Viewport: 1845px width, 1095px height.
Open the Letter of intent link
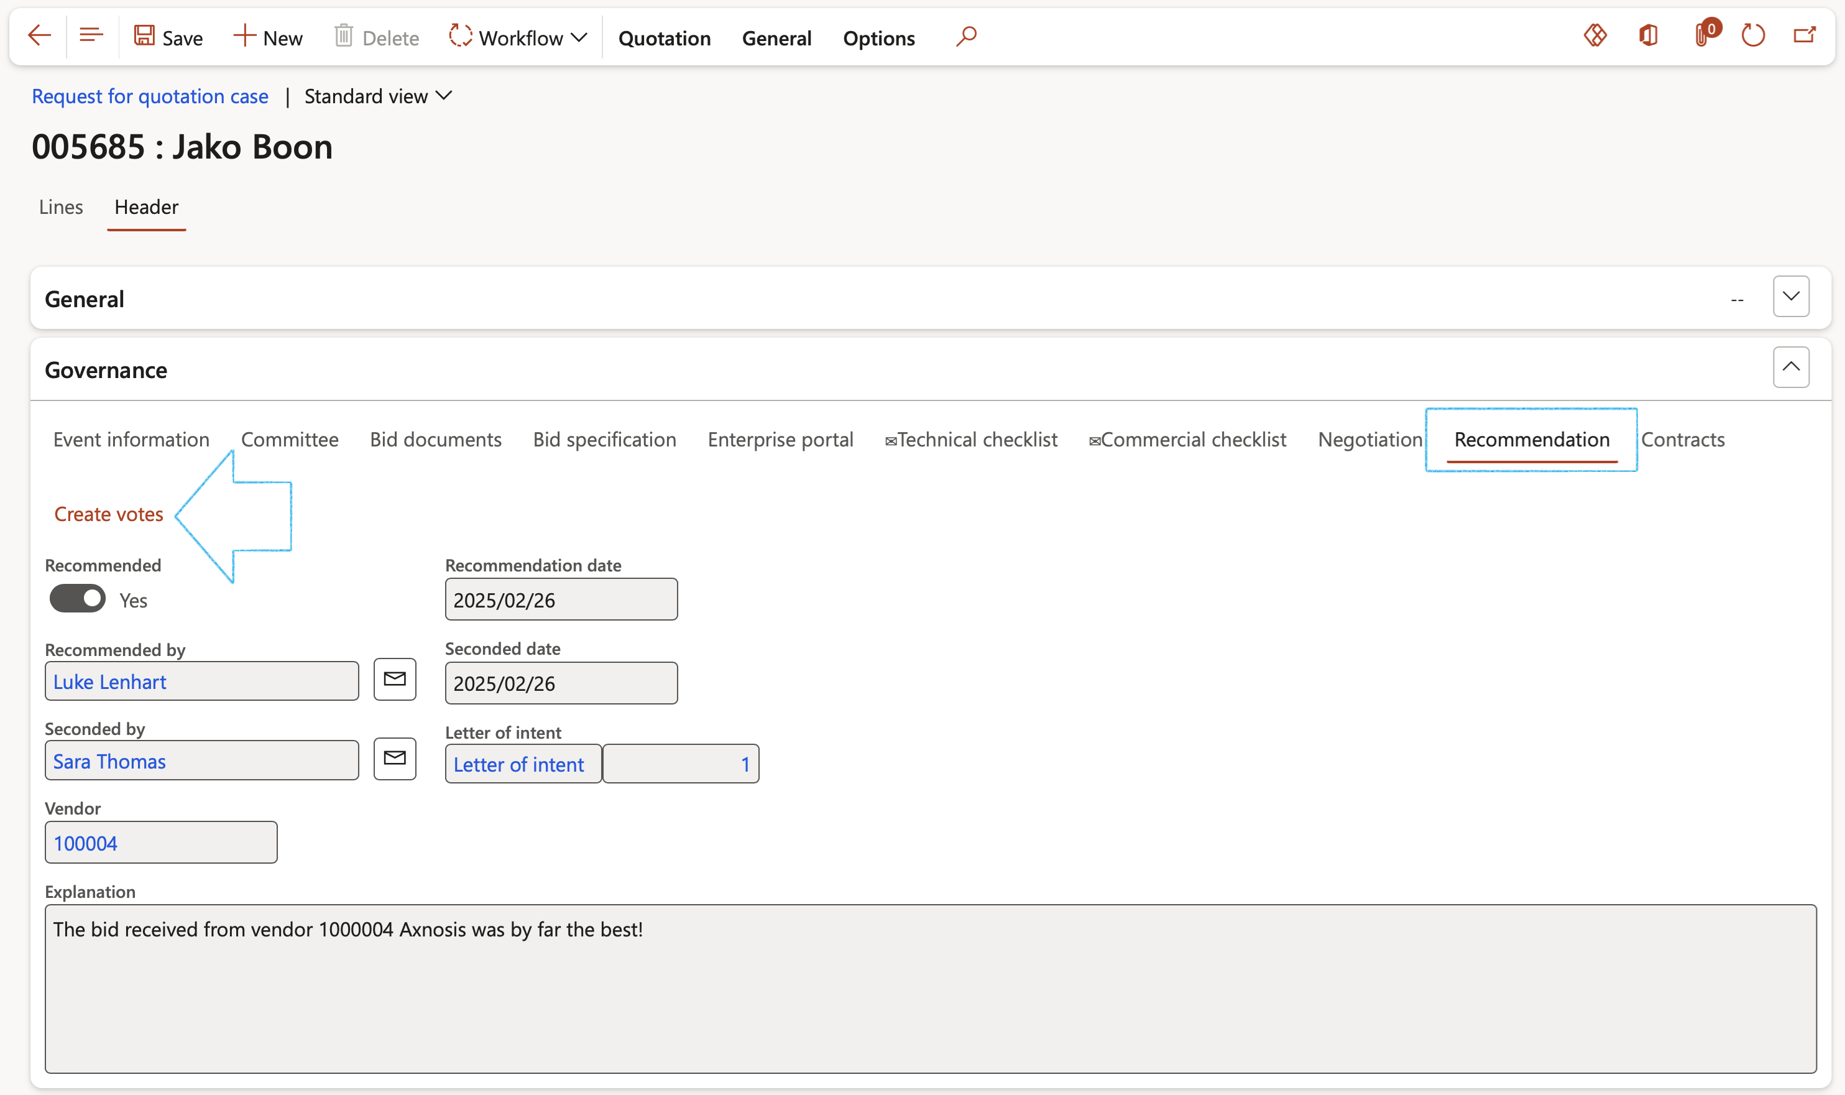[x=518, y=764]
